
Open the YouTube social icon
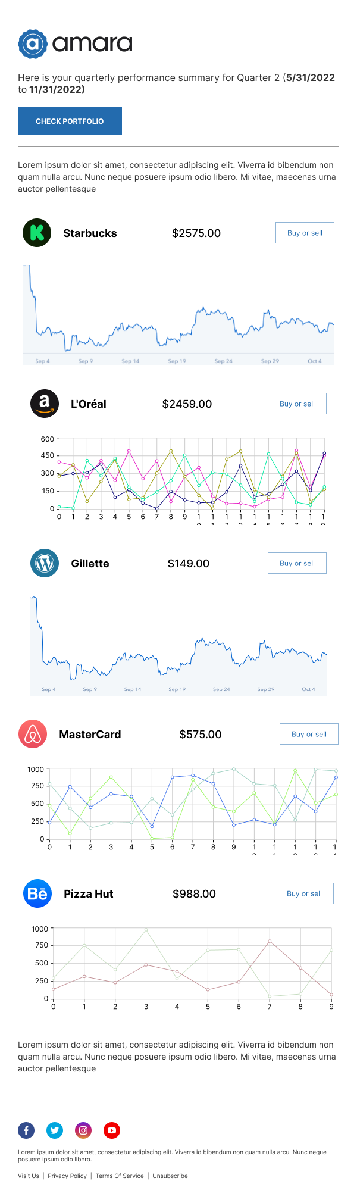(x=112, y=1130)
